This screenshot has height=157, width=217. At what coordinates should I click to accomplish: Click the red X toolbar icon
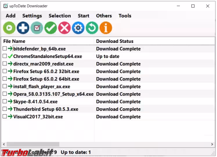64,28
